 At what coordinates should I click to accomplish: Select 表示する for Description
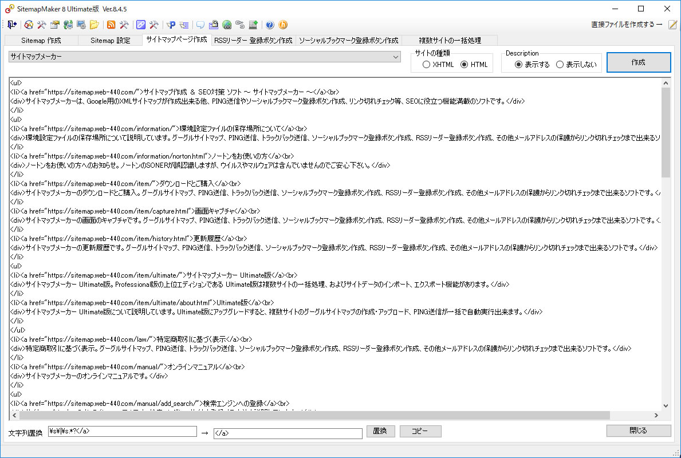tap(532, 64)
